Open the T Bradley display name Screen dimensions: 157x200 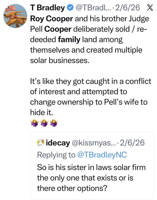click(x=47, y=8)
